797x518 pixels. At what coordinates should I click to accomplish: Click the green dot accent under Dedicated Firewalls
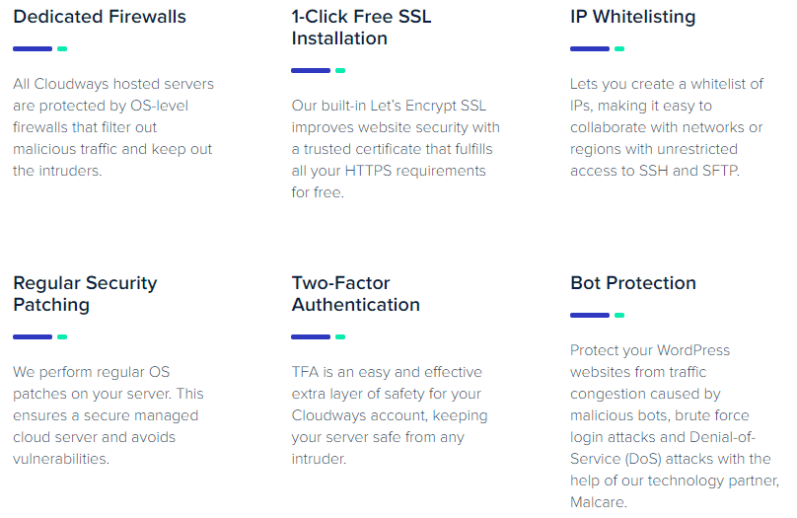(x=62, y=48)
